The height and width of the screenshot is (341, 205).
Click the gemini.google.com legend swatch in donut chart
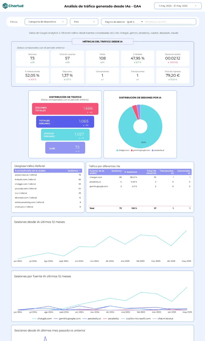(132, 150)
